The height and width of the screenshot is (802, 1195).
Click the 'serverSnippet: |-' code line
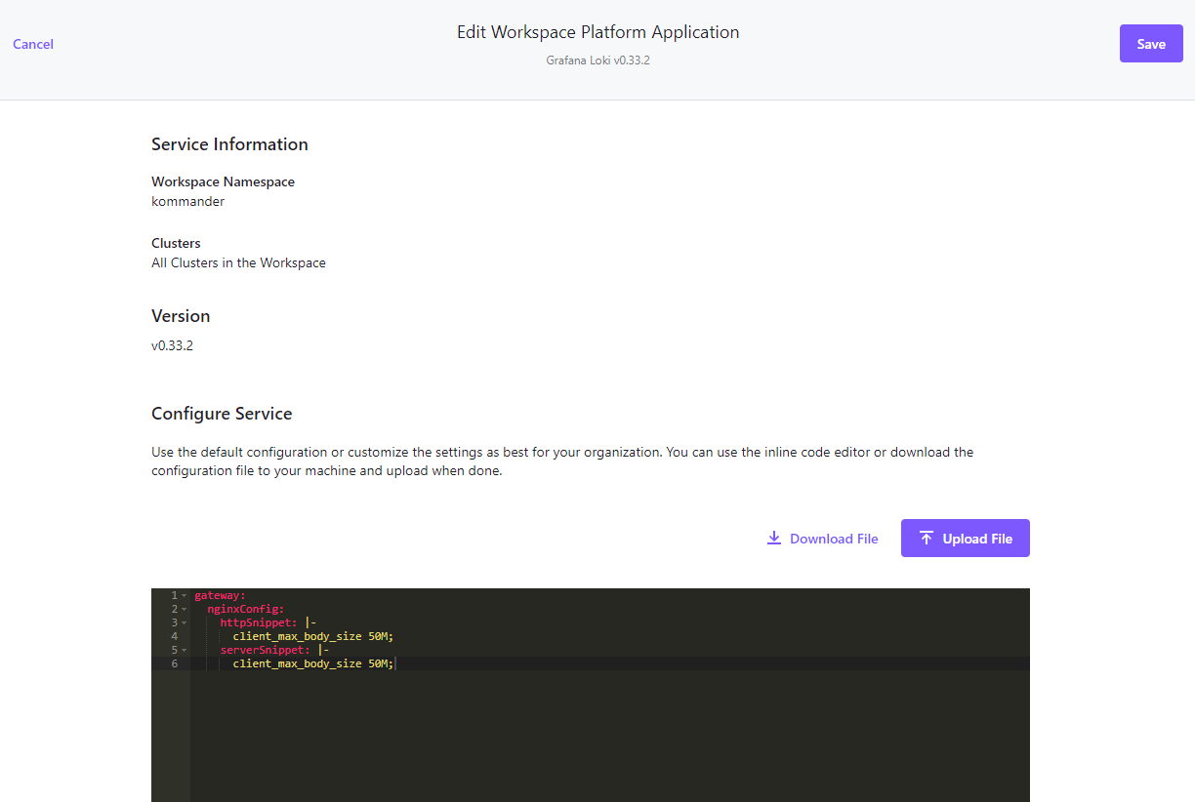coord(275,650)
